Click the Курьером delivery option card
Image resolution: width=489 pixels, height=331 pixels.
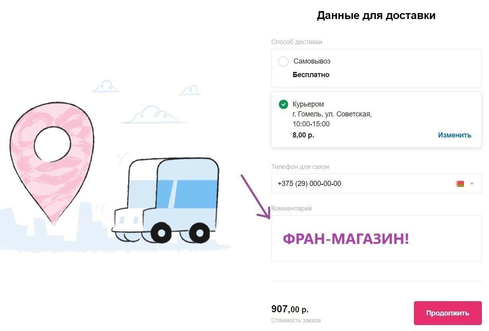pyautogui.click(x=376, y=120)
